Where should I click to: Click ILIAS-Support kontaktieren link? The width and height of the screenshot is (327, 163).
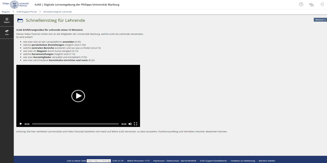pos(213,161)
